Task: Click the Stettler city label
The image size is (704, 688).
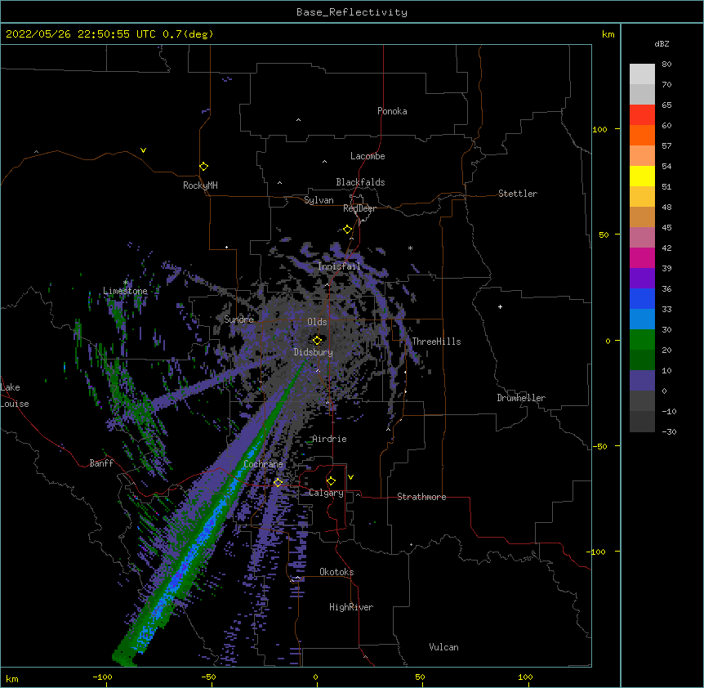Action: 518,194
